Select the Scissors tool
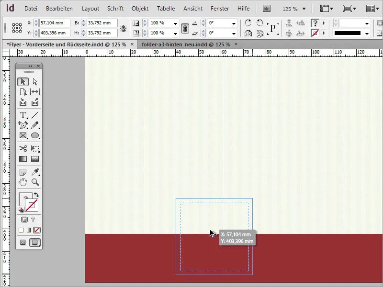 click(23, 149)
